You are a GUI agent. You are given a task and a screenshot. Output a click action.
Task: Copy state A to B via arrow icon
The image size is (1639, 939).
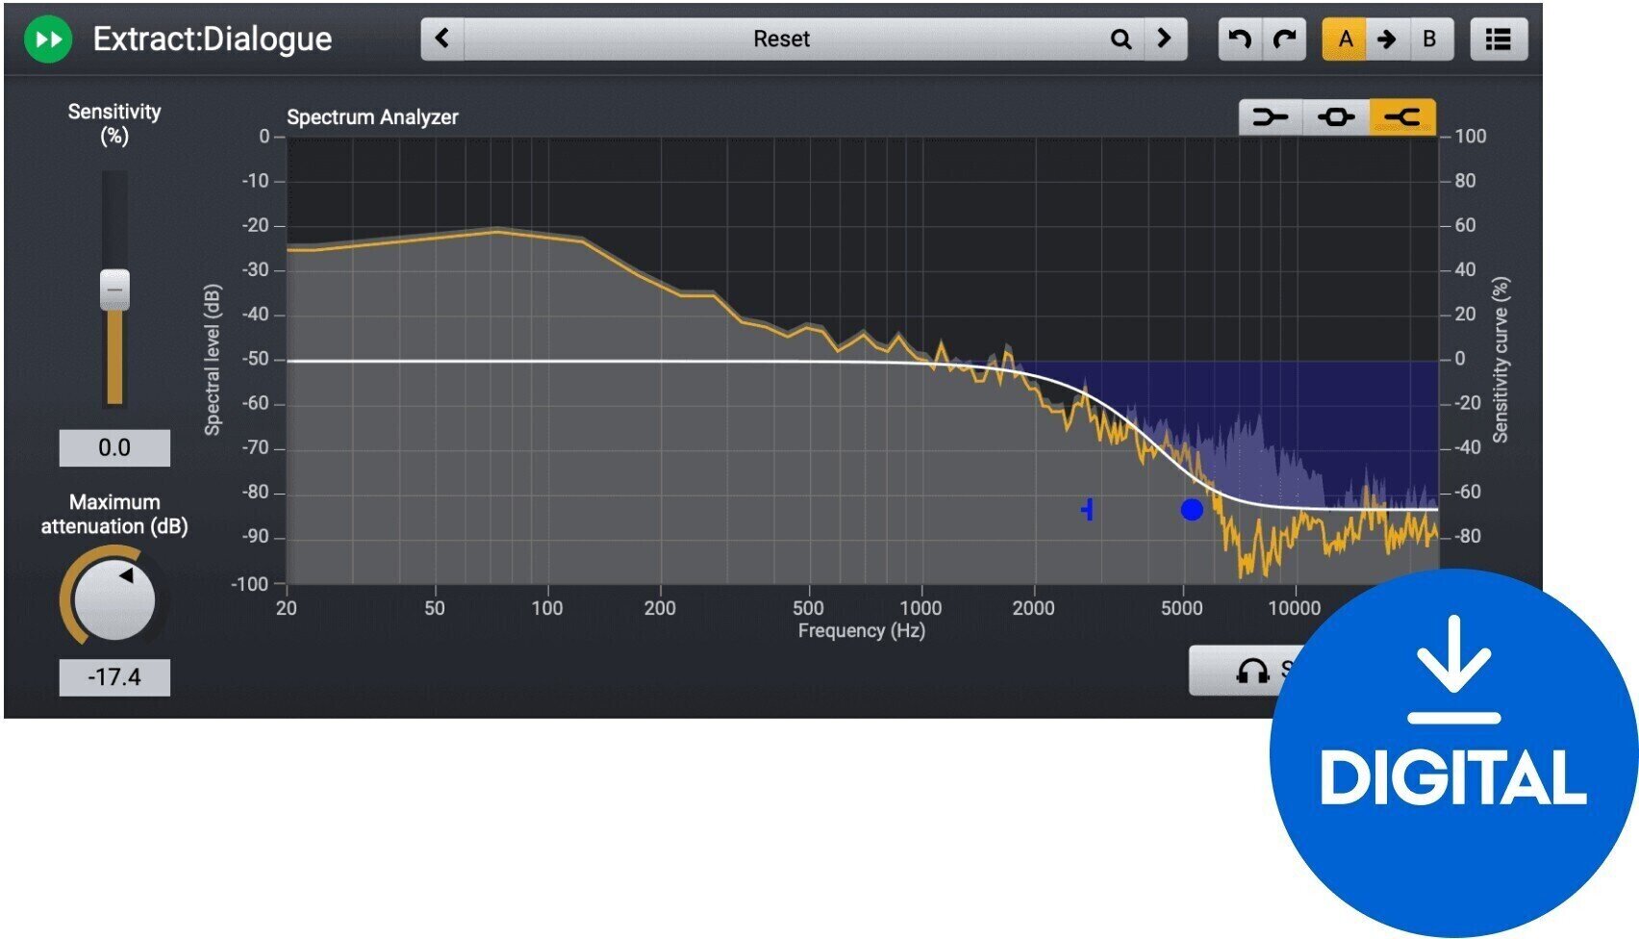coord(1387,39)
